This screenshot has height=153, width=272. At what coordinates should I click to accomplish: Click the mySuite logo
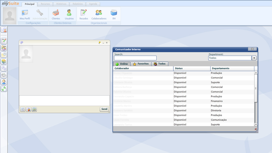(x=10, y=3)
